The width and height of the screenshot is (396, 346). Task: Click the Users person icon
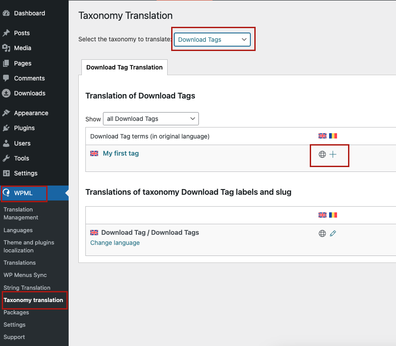(6, 143)
